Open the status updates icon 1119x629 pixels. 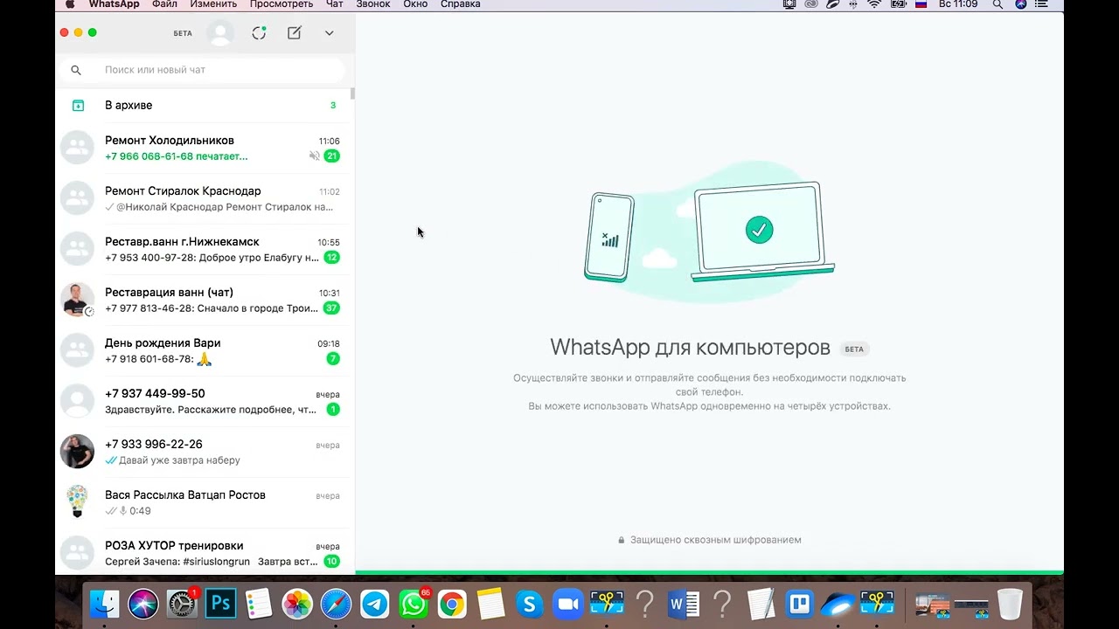tap(259, 33)
